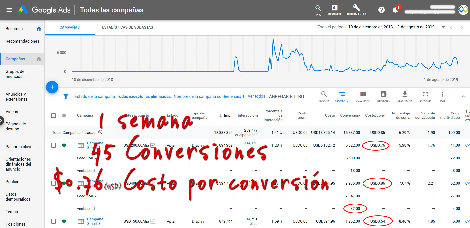Open Palabras clave in the sidebar
470x228 pixels.
19,147
